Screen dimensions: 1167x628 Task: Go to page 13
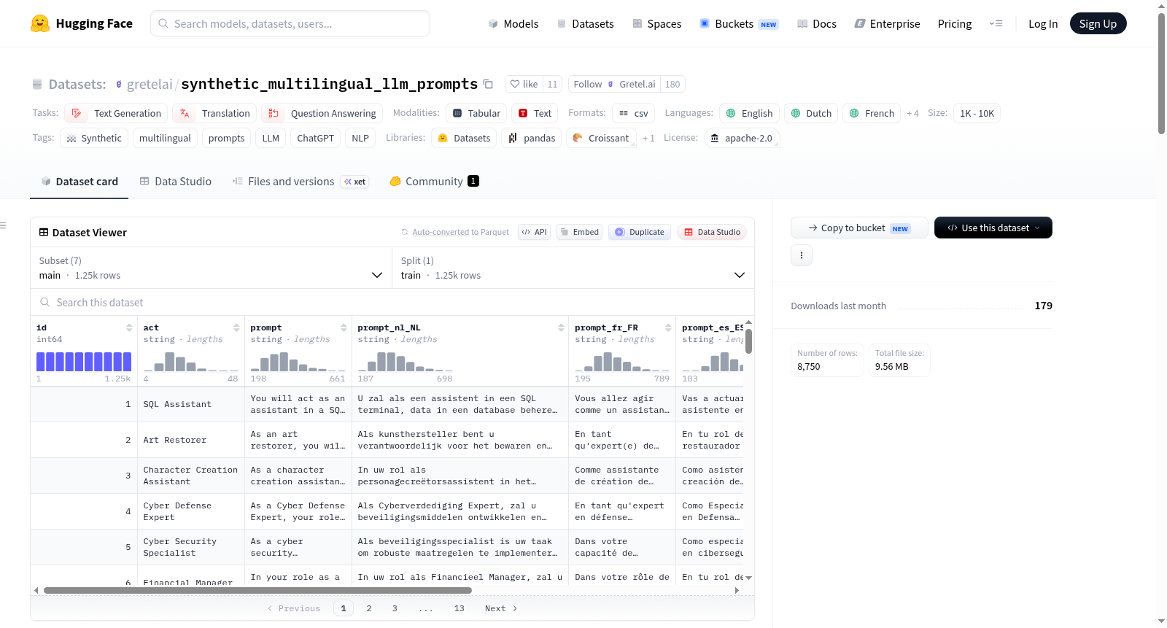click(459, 608)
